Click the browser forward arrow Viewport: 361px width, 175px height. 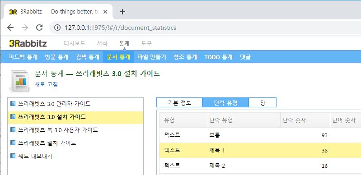[x=25, y=28]
